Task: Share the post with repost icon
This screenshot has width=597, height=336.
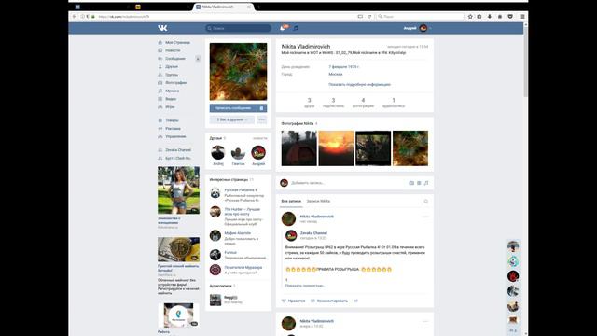Action: coord(356,301)
